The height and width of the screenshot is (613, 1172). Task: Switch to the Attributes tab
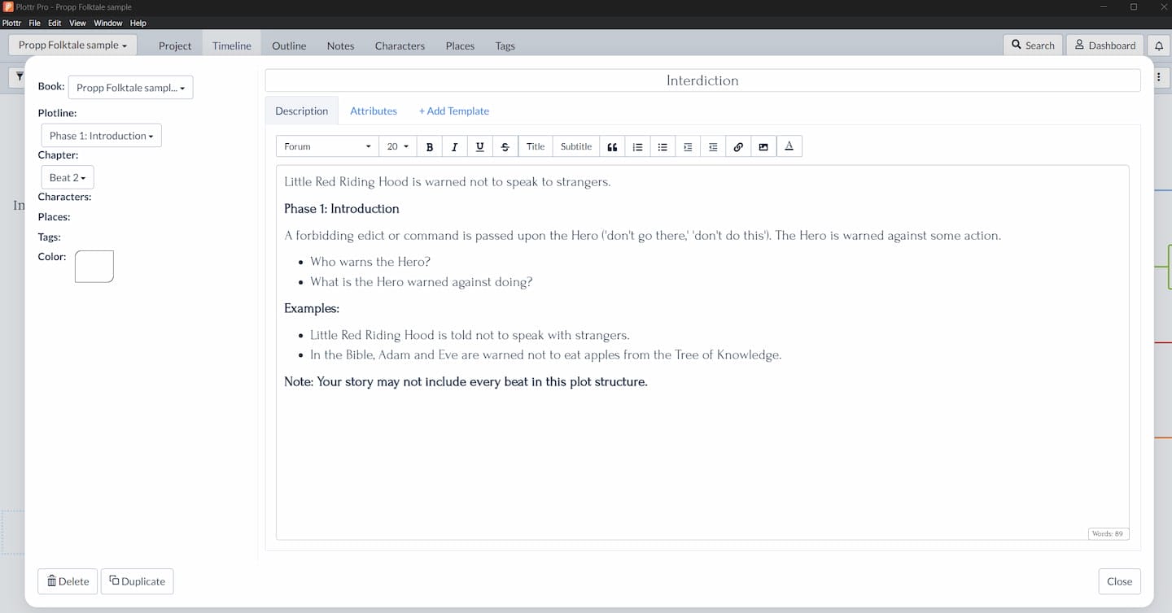click(374, 111)
